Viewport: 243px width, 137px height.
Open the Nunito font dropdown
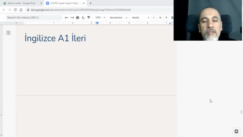tap(140, 18)
